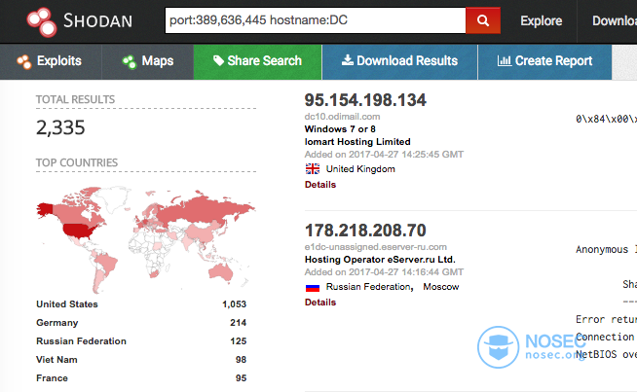
Task: Click the Germany count 214
Action: (238, 323)
